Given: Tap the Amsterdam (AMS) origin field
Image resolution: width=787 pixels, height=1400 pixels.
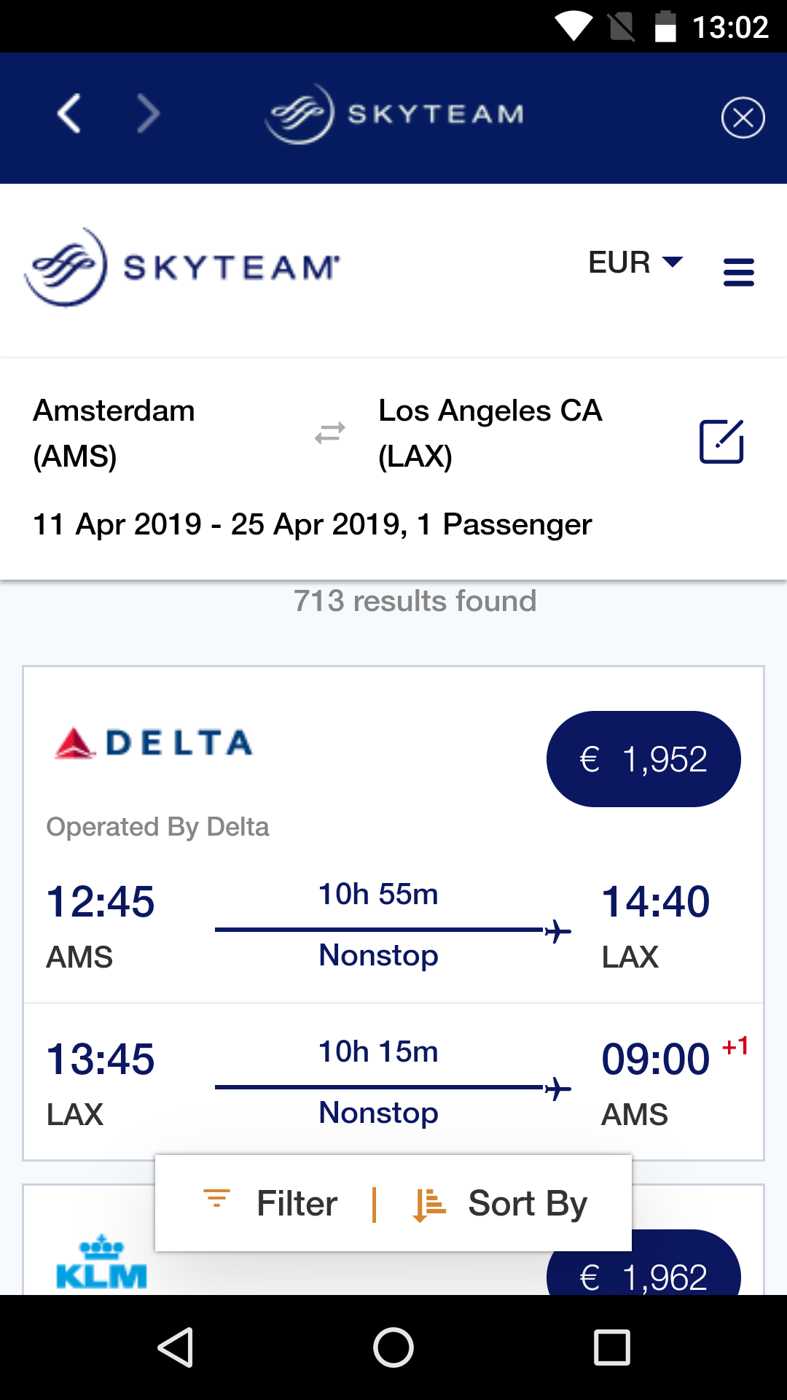Looking at the screenshot, I should coord(114,433).
